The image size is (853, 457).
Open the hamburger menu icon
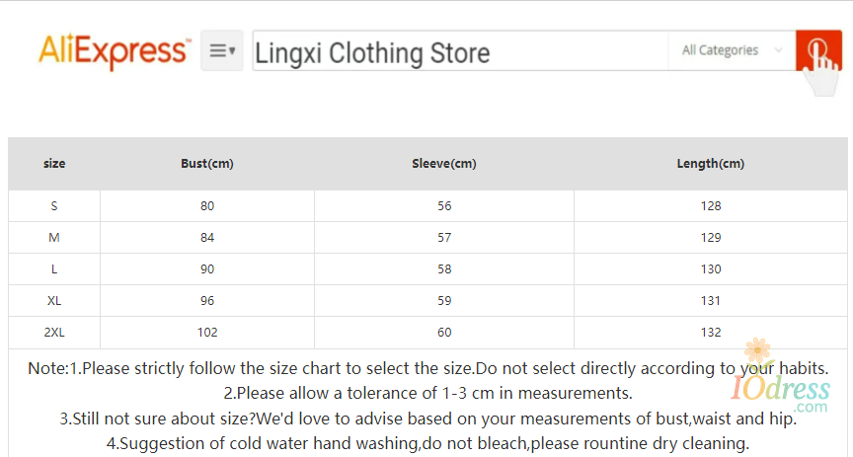coord(222,50)
